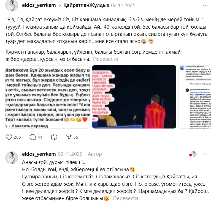Click the liked-by avatar with a red heart

click(193, 154)
